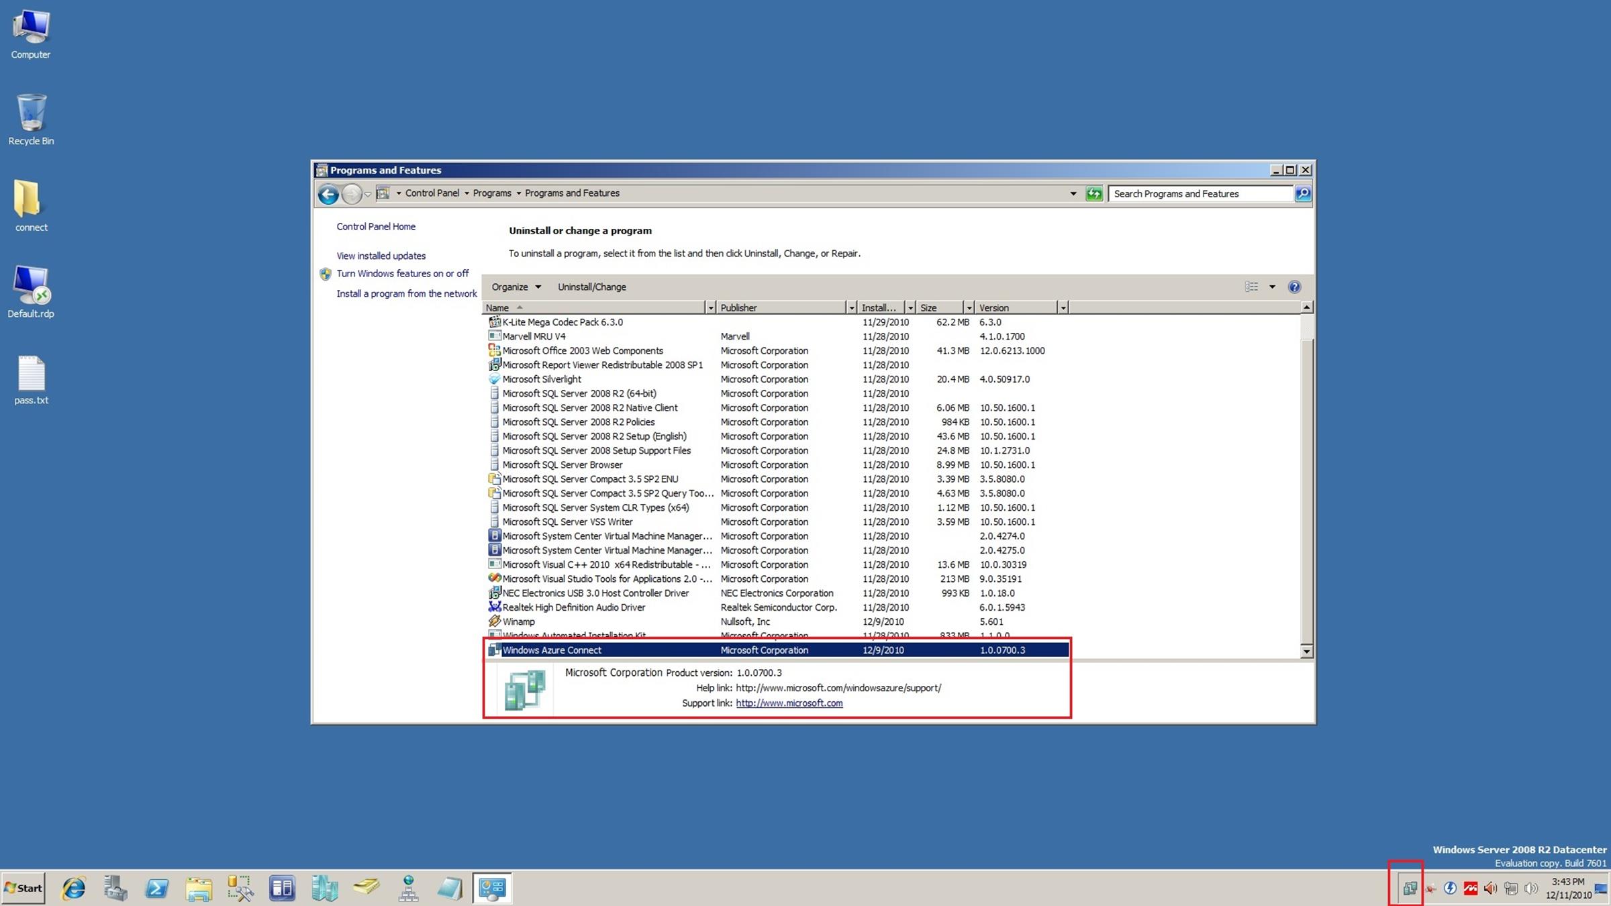Open Control Panel Home link

pos(376,227)
